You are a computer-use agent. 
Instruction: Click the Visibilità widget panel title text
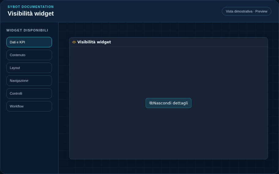(x=94, y=42)
